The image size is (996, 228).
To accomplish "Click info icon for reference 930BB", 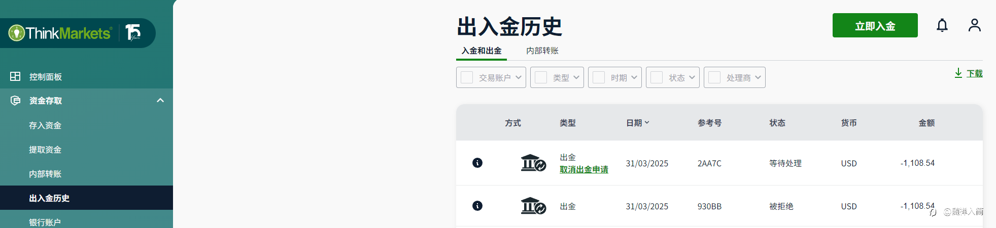I will [x=477, y=206].
